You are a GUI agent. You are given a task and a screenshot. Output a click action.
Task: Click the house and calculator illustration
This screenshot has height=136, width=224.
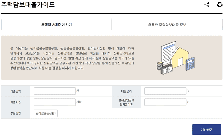click(176, 58)
